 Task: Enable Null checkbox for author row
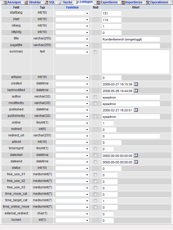click(95, 97)
